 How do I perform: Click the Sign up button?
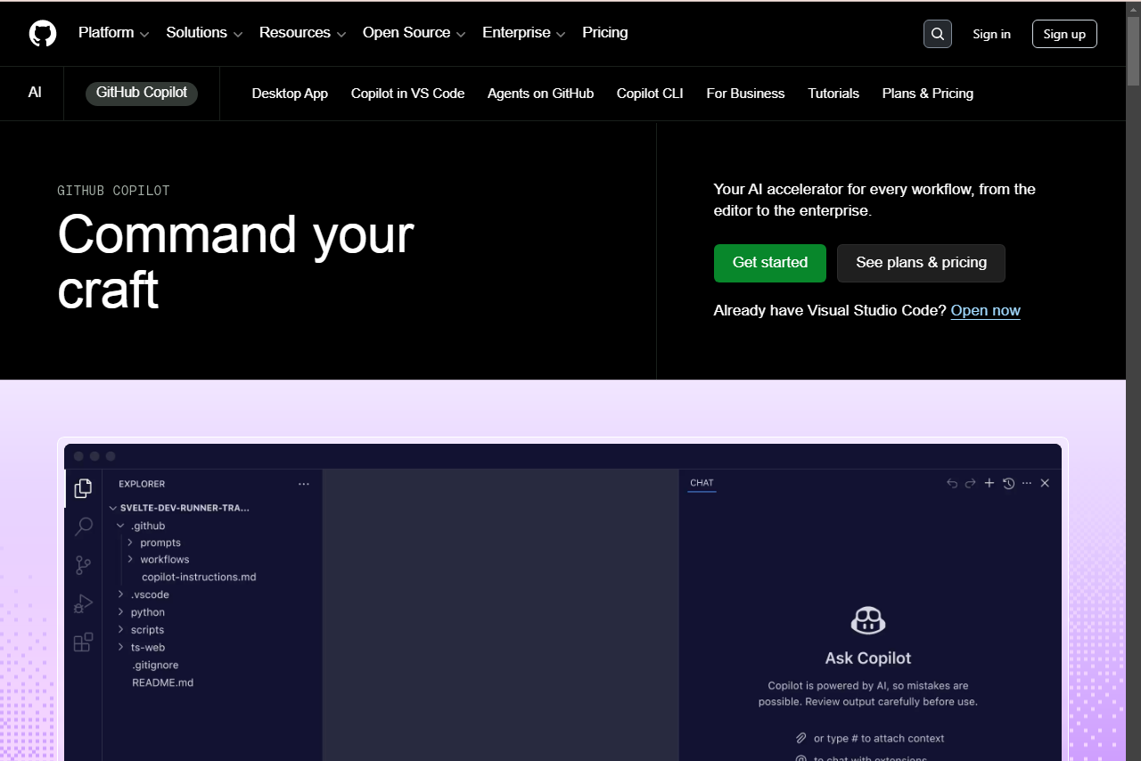pos(1064,34)
